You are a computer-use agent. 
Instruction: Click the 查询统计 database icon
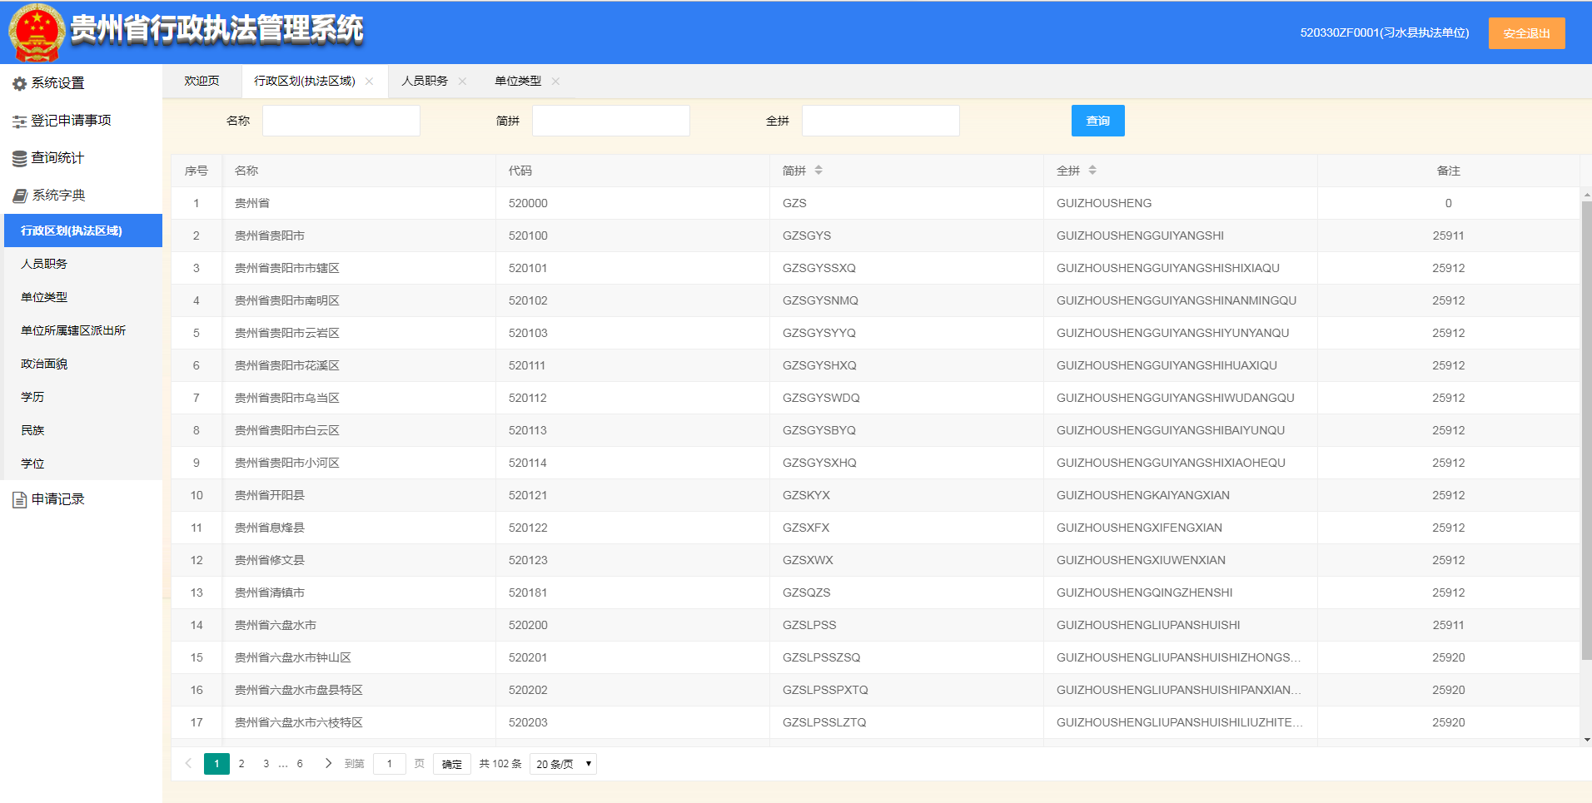pyautogui.click(x=19, y=158)
